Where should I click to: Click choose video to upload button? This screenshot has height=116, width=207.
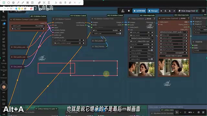coord(174,56)
